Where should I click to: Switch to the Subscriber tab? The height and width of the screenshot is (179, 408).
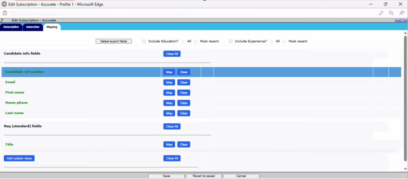pyautogui.click(x=33, y=27)
